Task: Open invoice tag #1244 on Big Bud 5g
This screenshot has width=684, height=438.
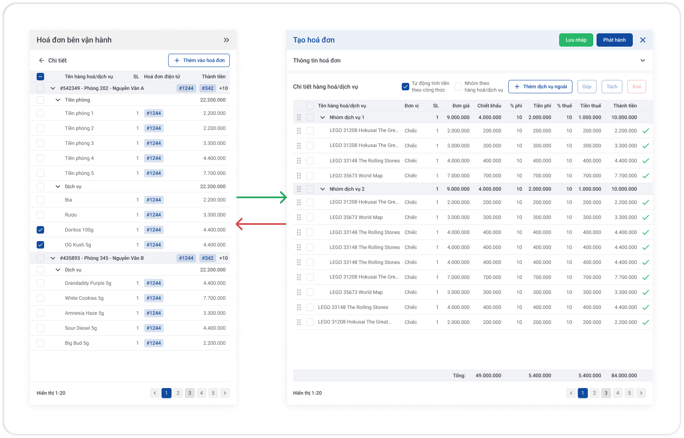Action: 154,343
